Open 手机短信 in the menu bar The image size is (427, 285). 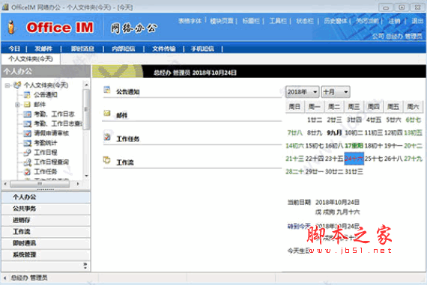[x=202, y=49]
